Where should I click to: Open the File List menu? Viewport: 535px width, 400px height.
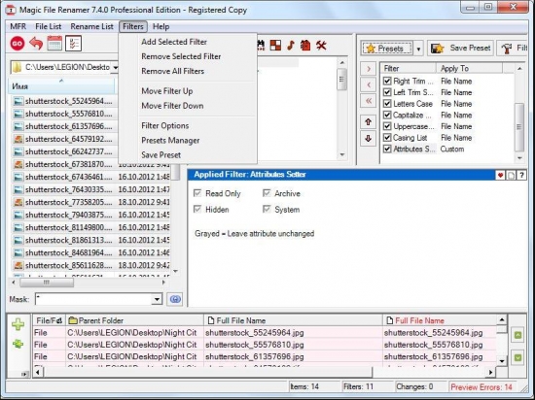(48, 26)
